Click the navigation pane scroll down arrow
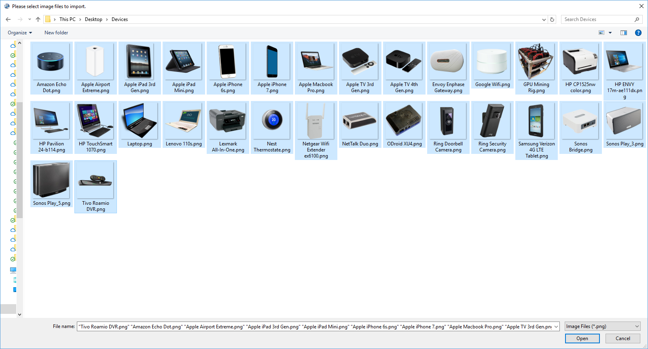The width and height of the screenshot is (648, 349). [x=19, y=314]
